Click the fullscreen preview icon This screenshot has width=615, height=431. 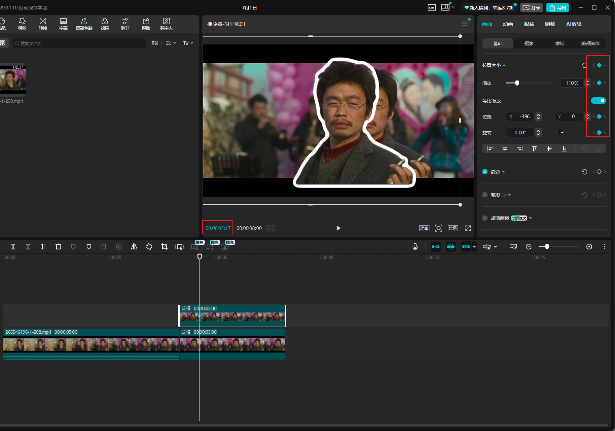pyautogui.click(x=468, y=228)
